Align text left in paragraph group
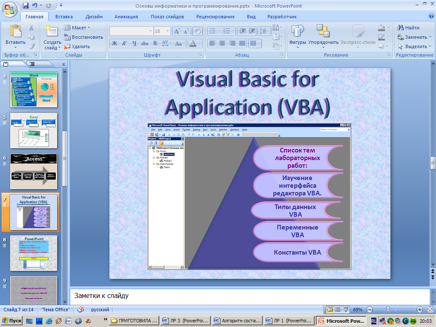436x327 pixels. pyautogui.click(x=212, y=43)
